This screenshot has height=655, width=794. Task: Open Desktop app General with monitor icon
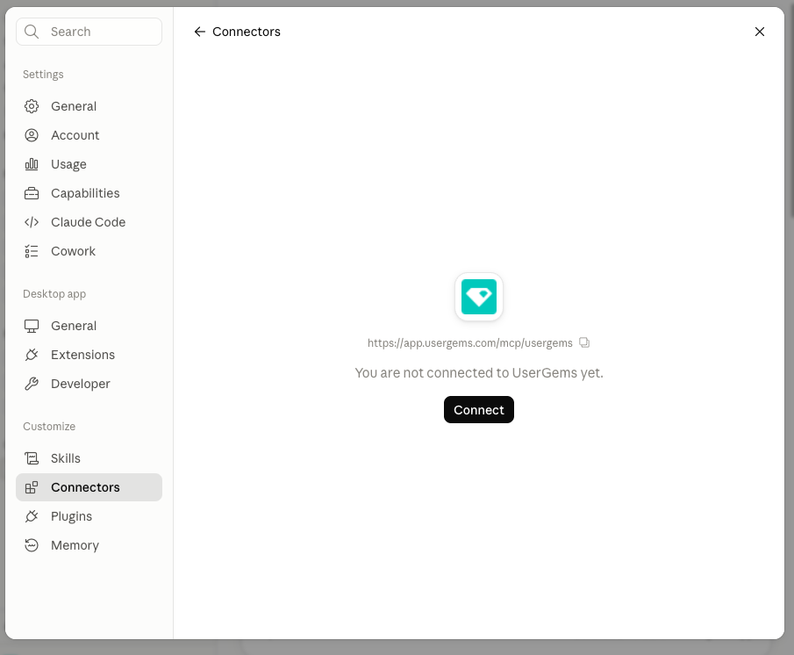pos(89,326)
